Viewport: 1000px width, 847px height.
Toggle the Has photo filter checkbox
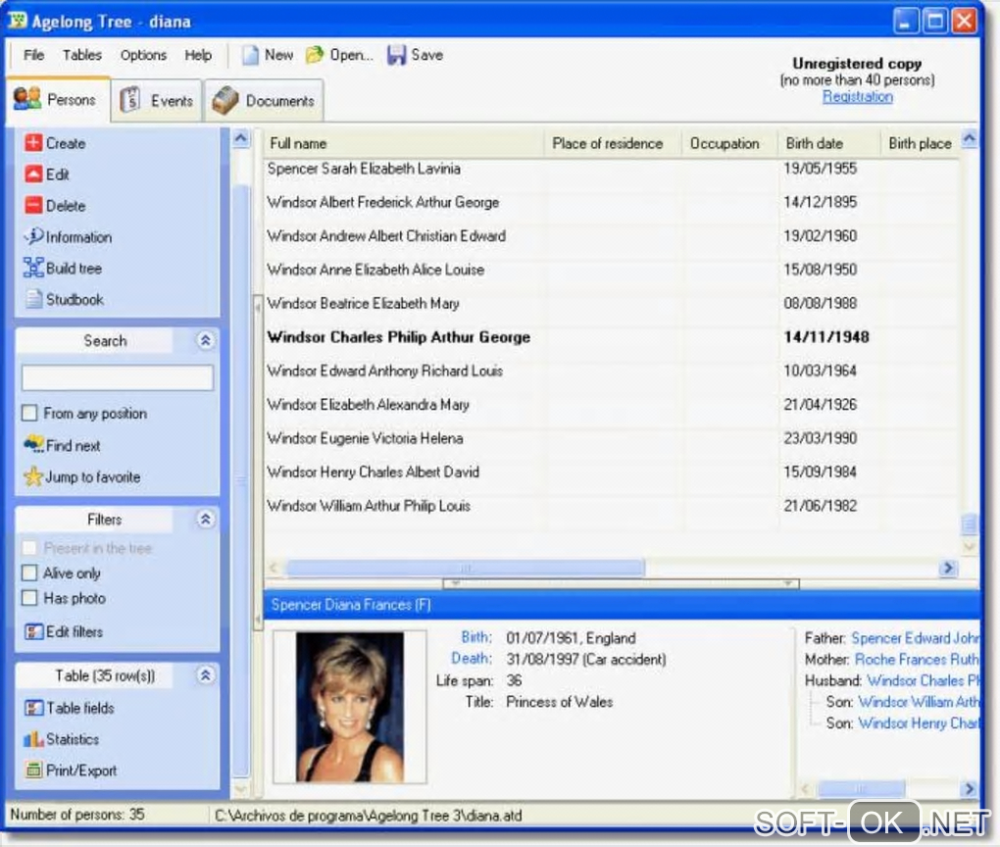tap(29, 598)
